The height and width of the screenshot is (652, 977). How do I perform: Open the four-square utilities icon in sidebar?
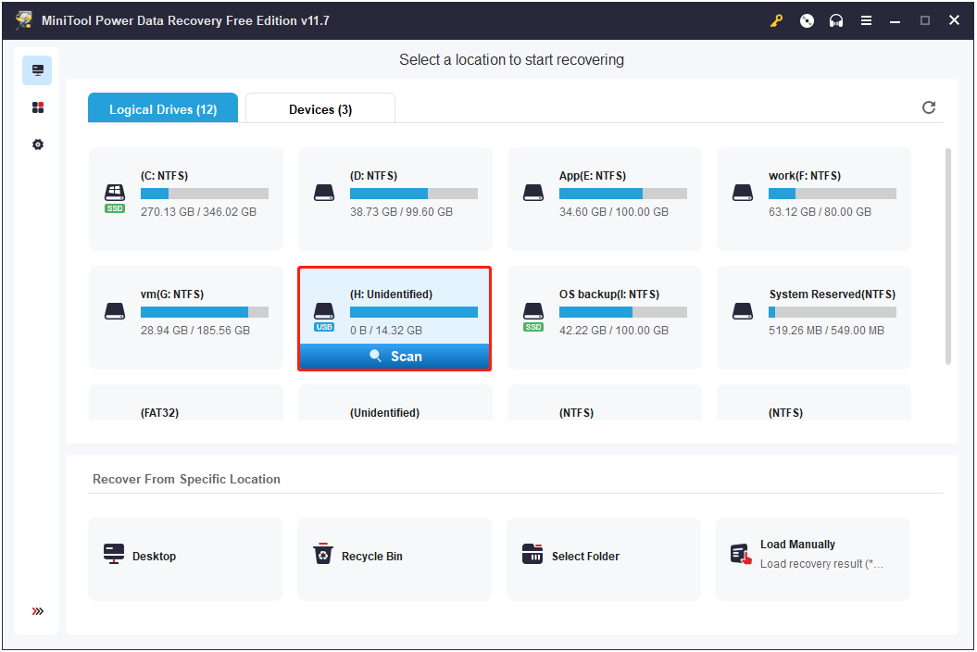37,107
